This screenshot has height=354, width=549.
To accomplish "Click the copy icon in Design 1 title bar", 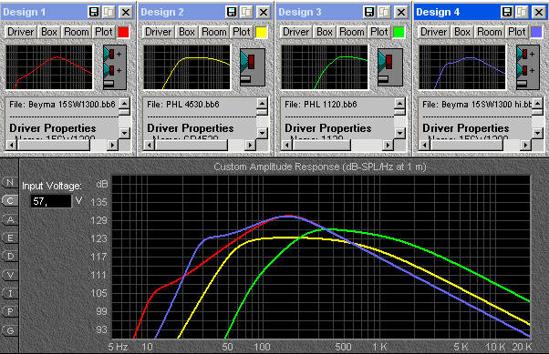I will (x=109, y=12).
